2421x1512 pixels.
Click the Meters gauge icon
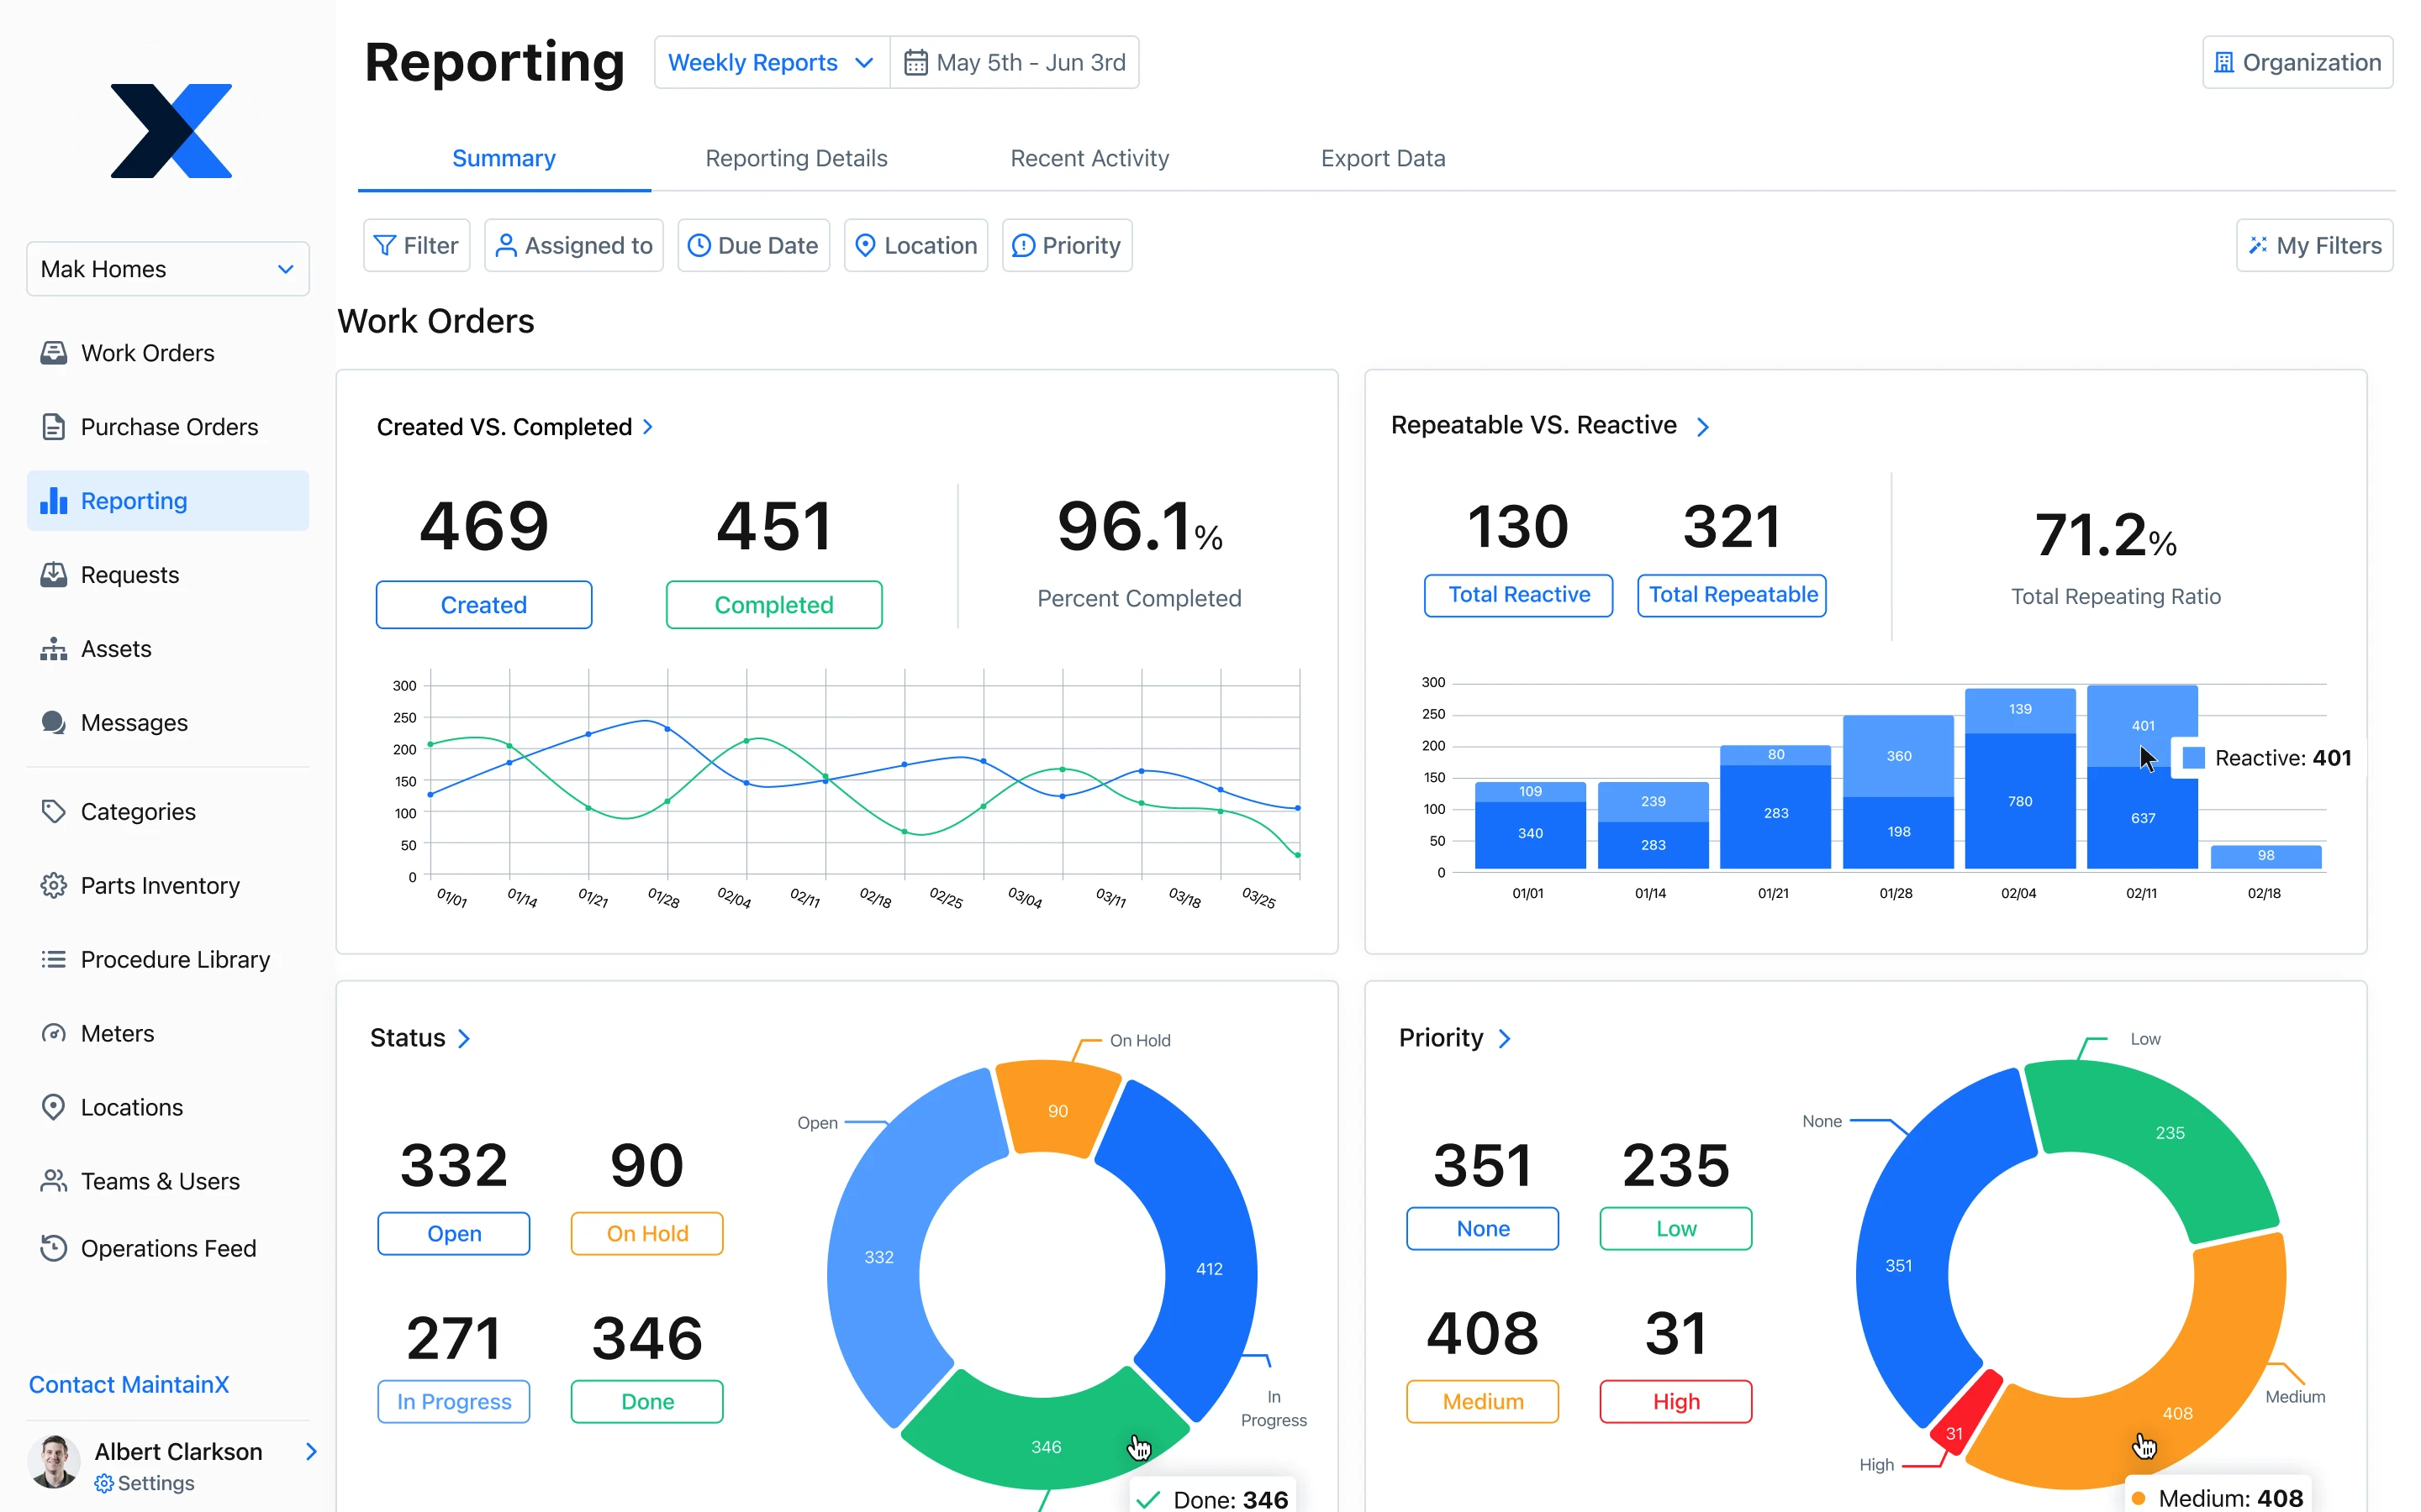click(x=53, y=1033)
